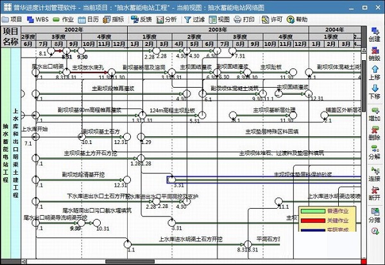Click the 打印 (Print) printer icon
Image resolution: width=385 pixels, height=265 pixels.
(x=237, y=20)
